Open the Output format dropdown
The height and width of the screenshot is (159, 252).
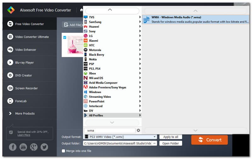120,137
